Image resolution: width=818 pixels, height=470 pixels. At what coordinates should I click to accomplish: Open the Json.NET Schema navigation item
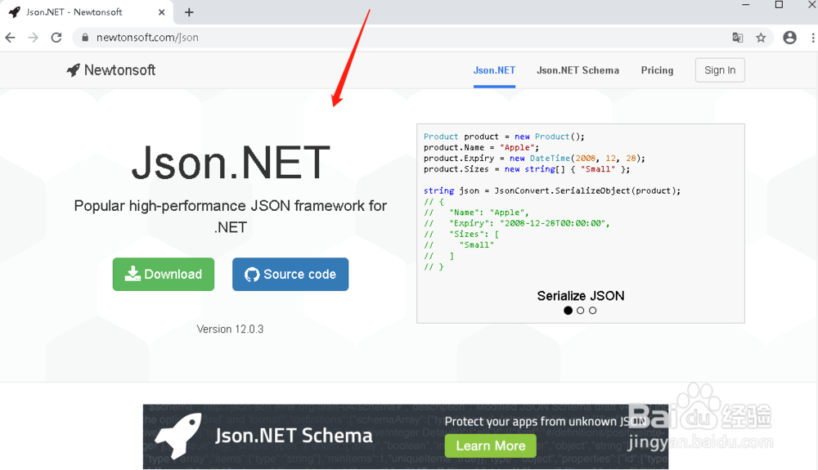578,70
